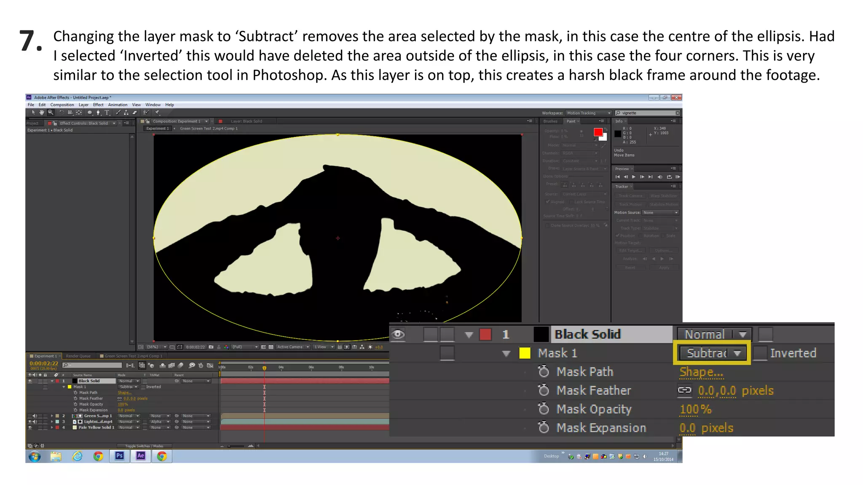Open Windows Explorer folder in taskbar
Image resolution: width=863 pixels, height=485 pixels.
[x=56, y=456]
